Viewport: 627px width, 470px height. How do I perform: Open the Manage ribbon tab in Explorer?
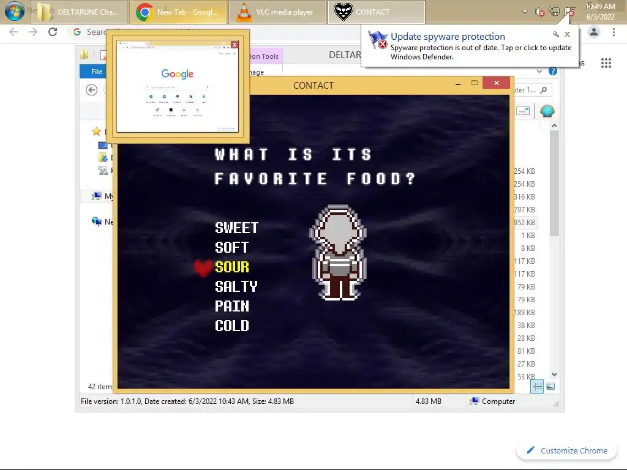click(256, 72)
